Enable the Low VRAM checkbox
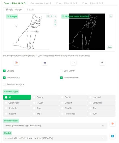This screenshot has height=143, width=119. tap(61, 71)
